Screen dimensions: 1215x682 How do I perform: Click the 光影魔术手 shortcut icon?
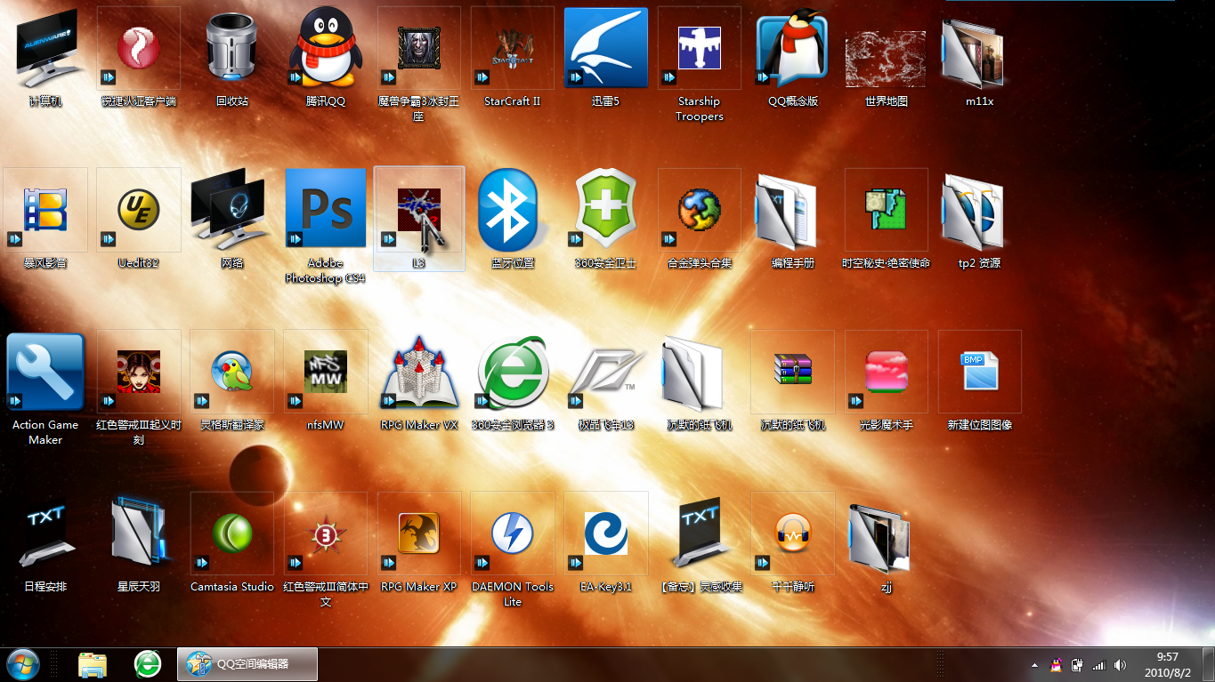pyautogui.click(x=887, y=372)
